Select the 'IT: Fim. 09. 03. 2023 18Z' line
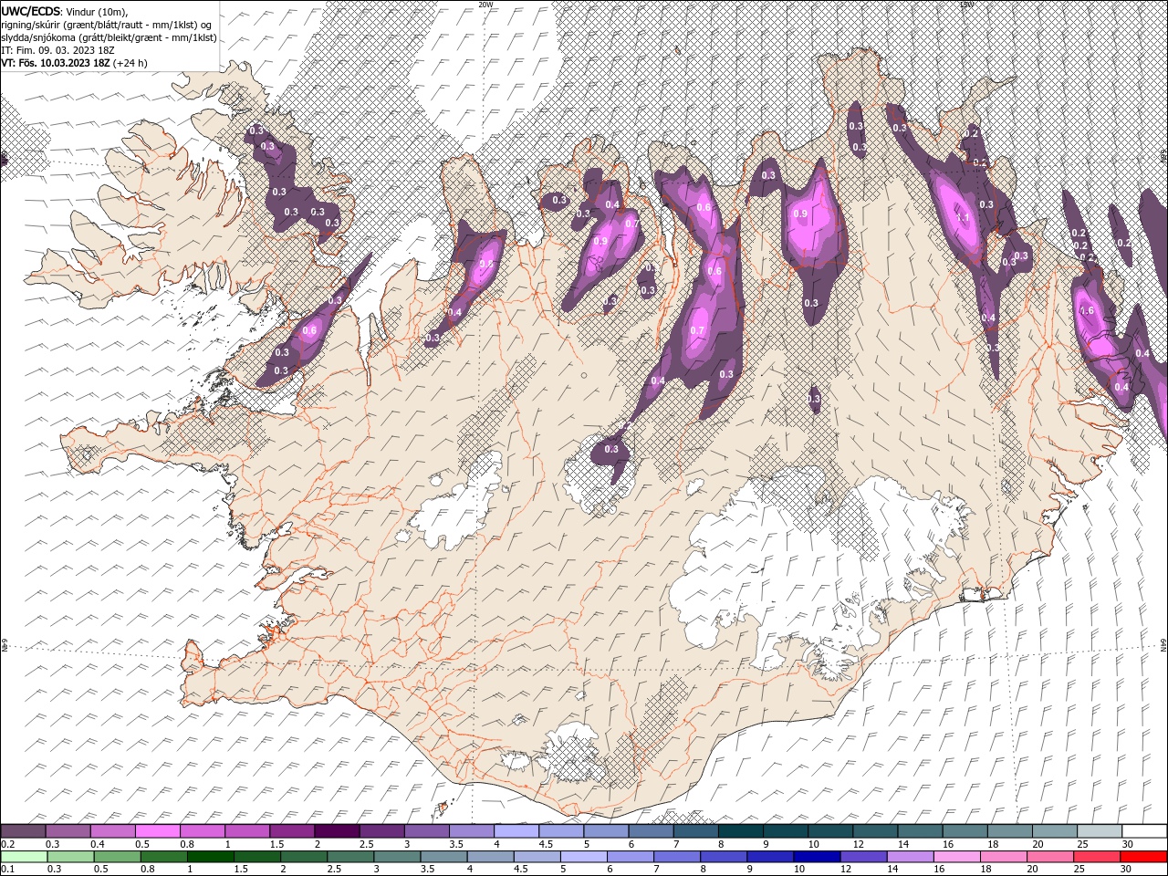The height and width of the screenshot is (876, 1168). pos(57,50)
